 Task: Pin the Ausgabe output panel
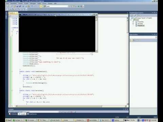tap(126, 109)
